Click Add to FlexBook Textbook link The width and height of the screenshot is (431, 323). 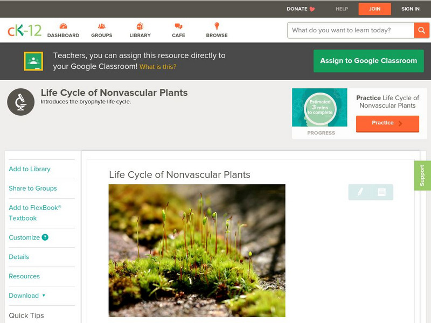point(35,213)
